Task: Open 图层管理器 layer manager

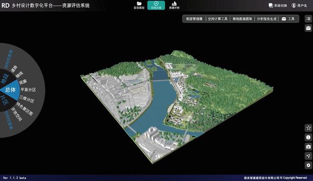Action: tap(194, 19)
